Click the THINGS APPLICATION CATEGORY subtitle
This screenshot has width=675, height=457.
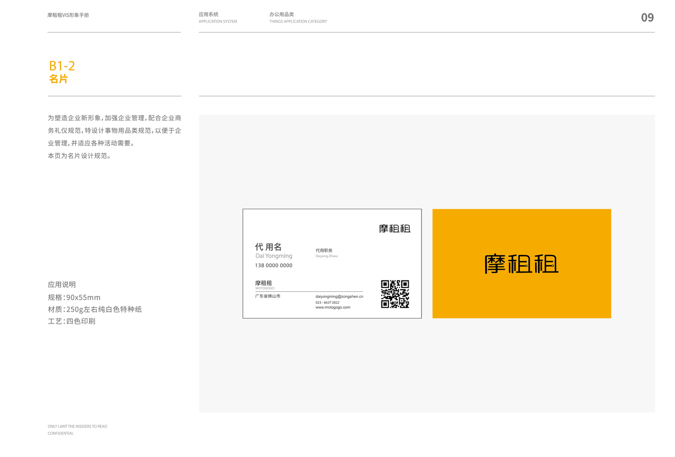(x=298, y=22)
